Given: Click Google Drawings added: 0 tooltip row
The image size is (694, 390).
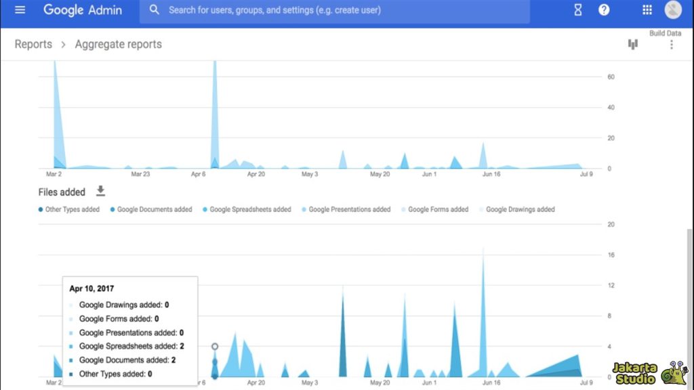Looking at the screenshot, I should point(119,305).
